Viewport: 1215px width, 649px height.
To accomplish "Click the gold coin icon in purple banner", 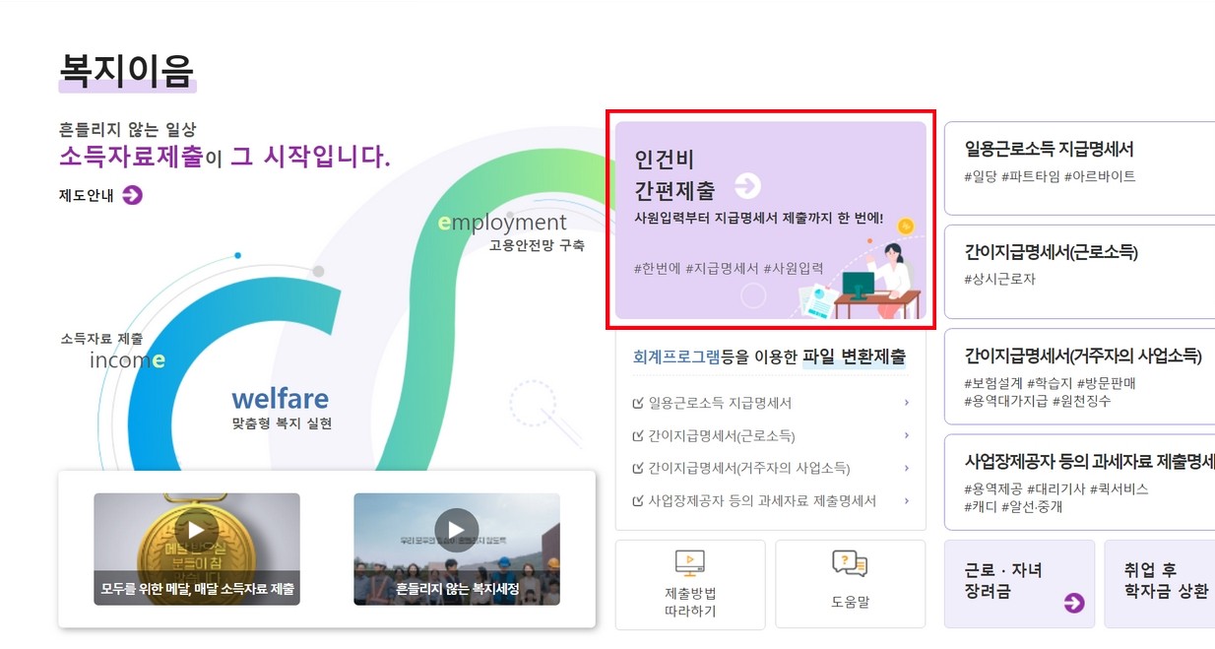I will click(906, 226).
